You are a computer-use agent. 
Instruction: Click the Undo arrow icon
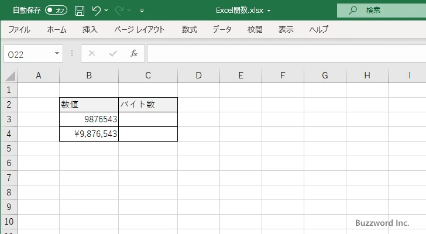tap(96, 11)
